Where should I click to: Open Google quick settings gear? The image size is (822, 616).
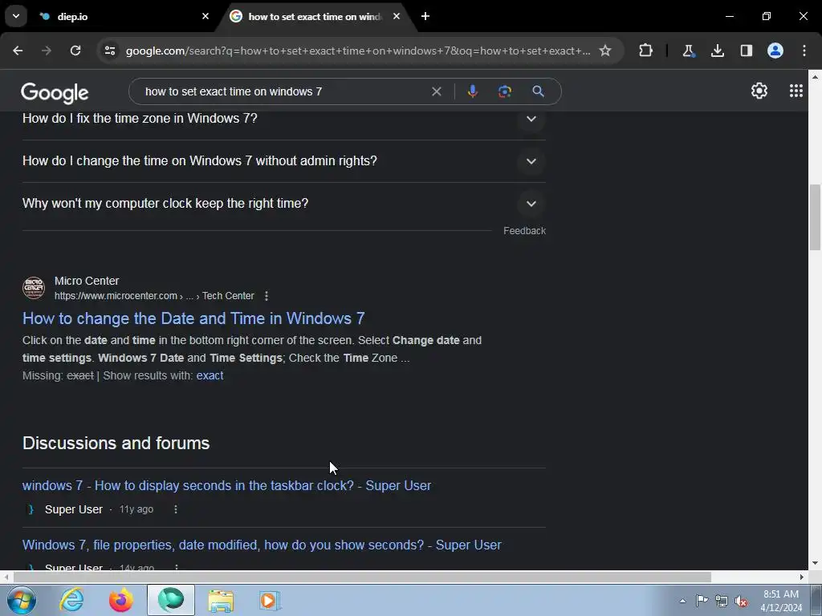tap(759, 91)
